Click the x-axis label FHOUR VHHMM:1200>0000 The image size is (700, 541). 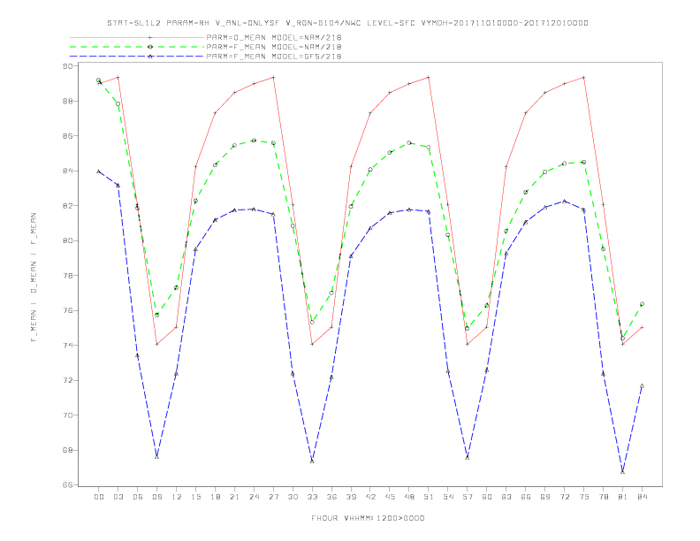[x=368, y=518]
